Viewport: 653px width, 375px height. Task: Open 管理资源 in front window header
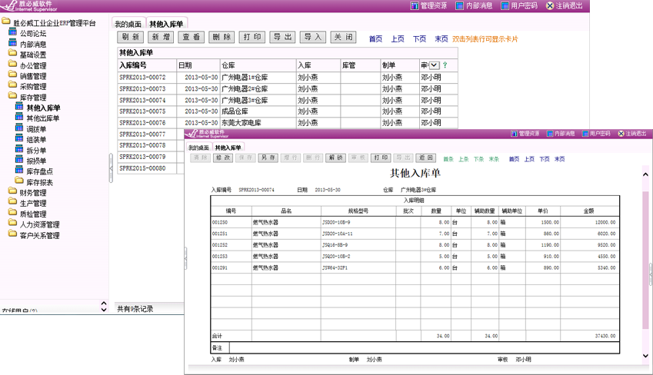pos(525,134)
